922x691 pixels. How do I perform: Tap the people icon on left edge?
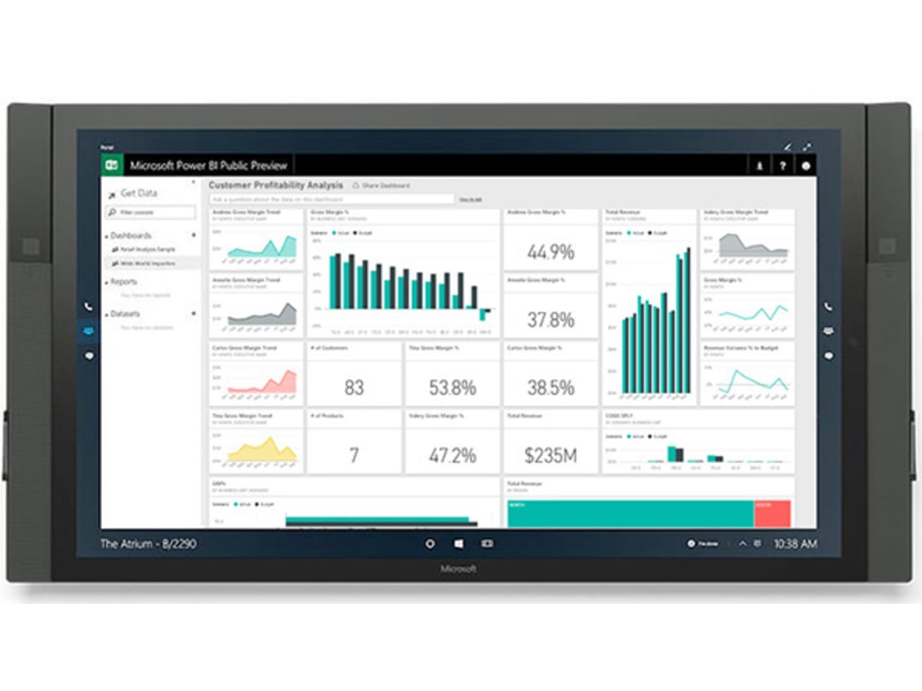pyautogui.click(x=88, y=331)
